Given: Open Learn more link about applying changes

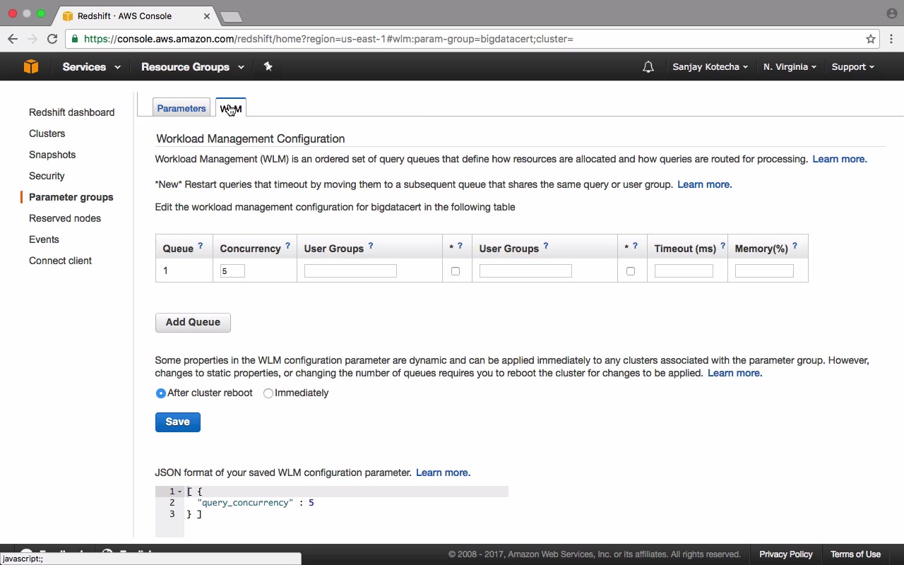Looking at the screenshot, I should [735, 373].
